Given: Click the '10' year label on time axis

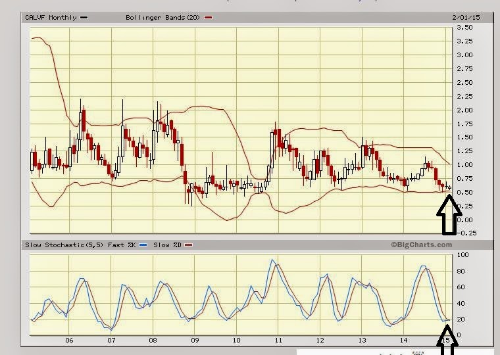Looking at the screenshot, I should point(236,341).
